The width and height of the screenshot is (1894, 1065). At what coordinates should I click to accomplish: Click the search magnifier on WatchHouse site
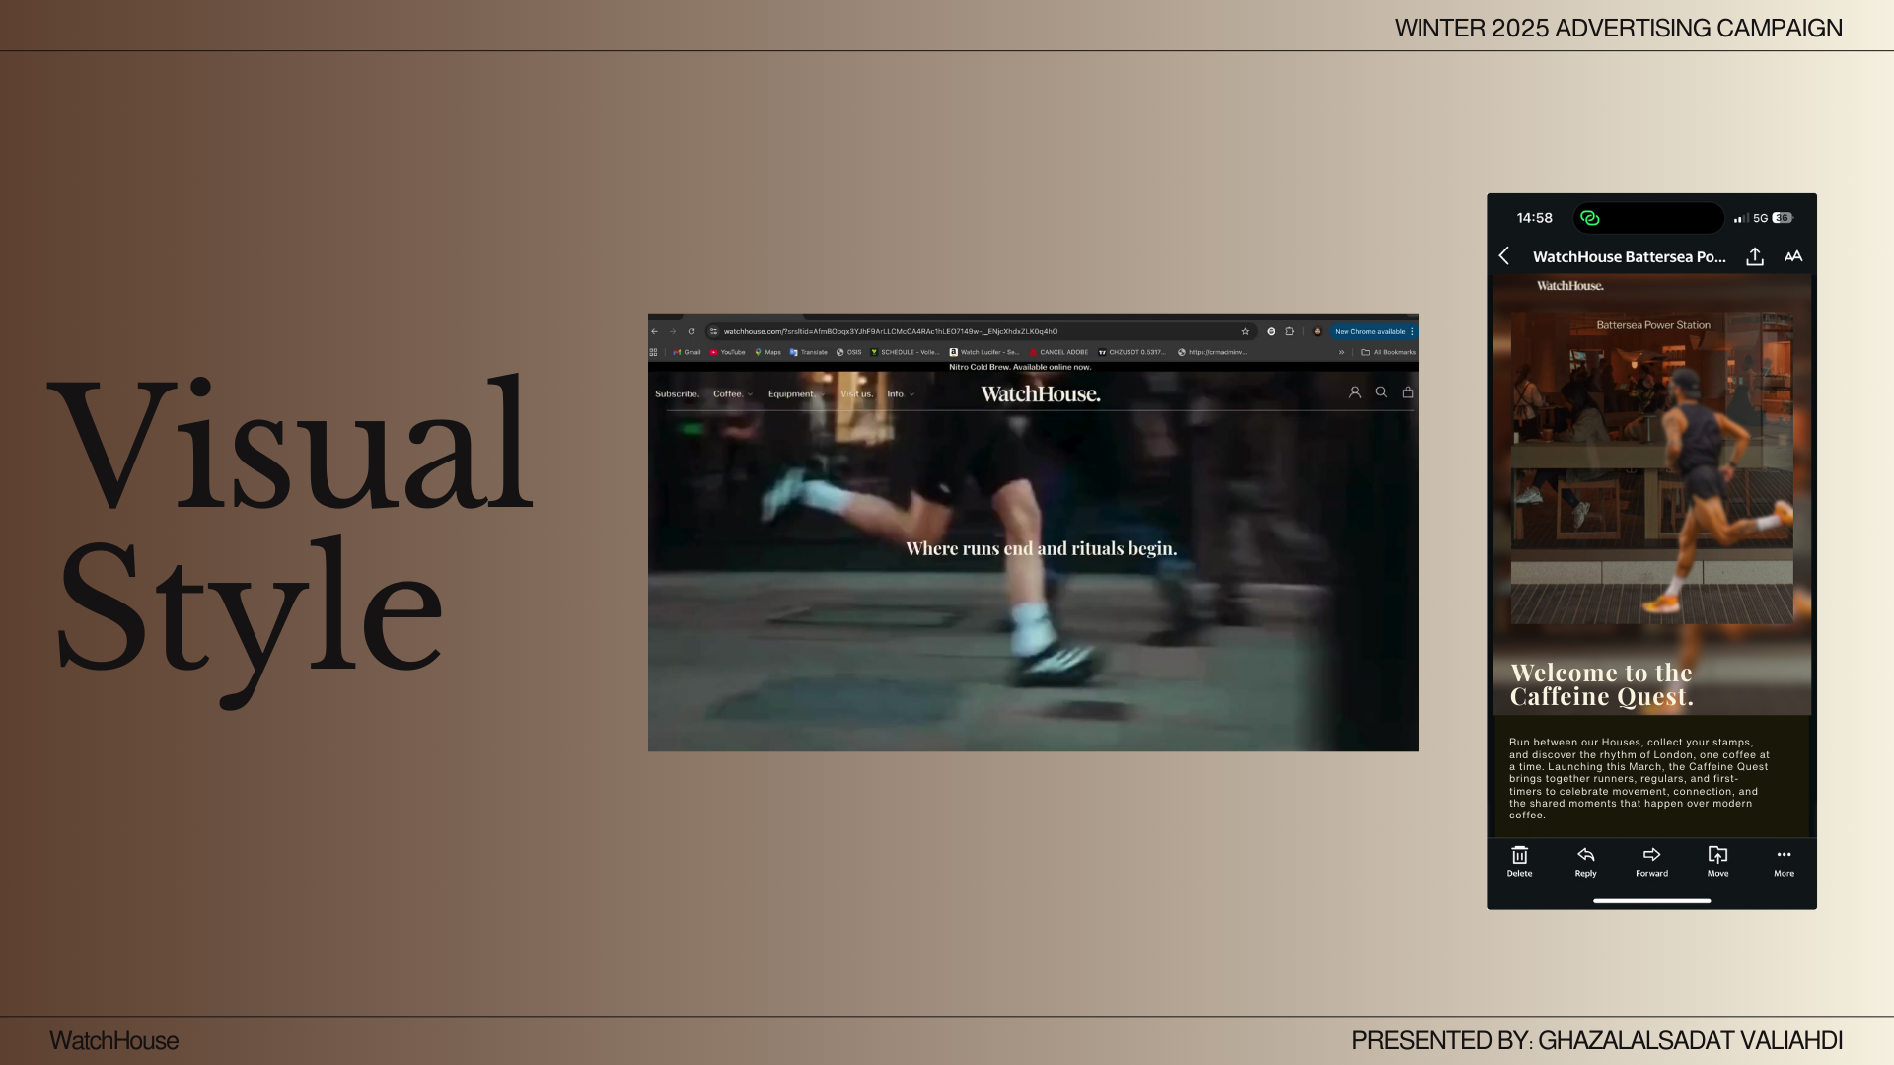(x=1381, y=392)
